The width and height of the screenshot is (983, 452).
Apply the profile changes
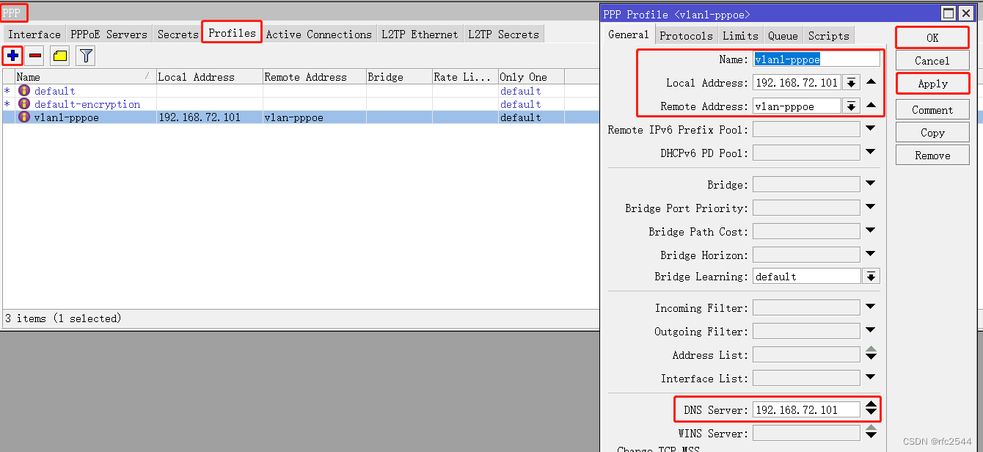click(x=932, y=83)
